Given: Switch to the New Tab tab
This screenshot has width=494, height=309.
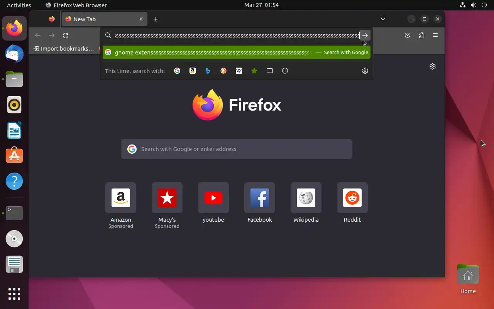Looking at the screenshot, I should (x=104, y=19).
